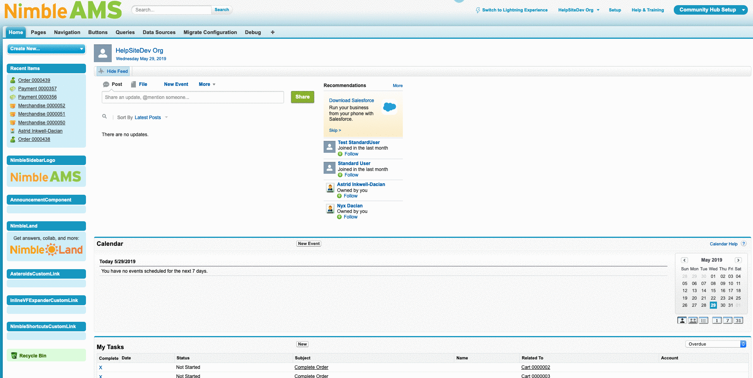
Task: Expand the Community Hub Setup menu
Action: [710, 10]
